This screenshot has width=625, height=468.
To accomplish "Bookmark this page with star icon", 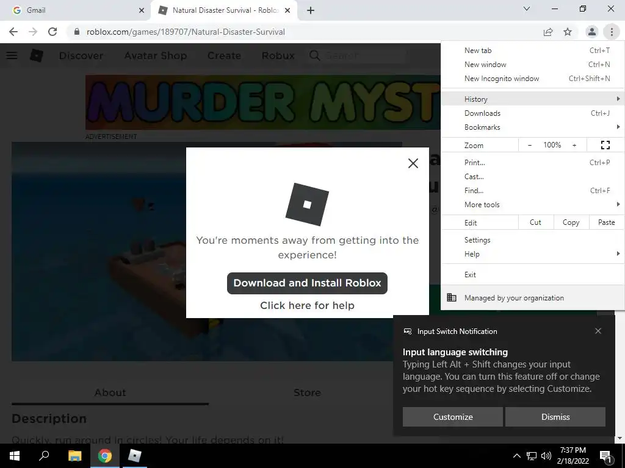I will [x=568, y=32].
